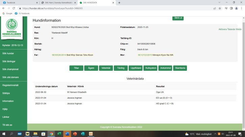Open Publisher from the taskbar
The width and height of the screenshot is (245, 137).
(x=83, y=134)
